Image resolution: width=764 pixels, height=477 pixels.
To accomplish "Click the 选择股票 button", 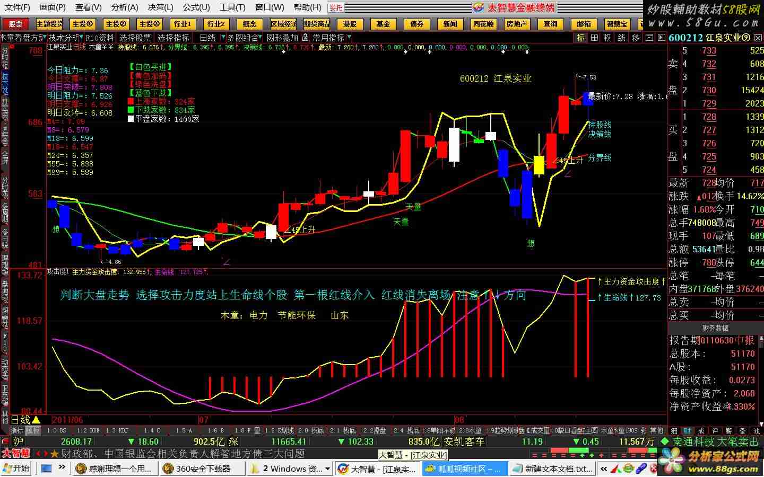I will (x=135, y=38).
